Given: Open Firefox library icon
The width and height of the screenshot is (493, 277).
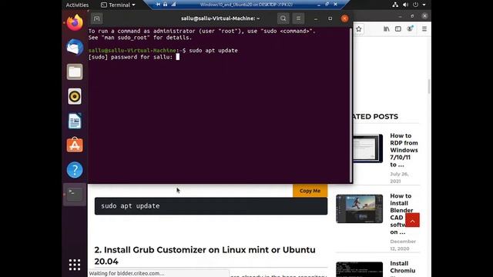Looking at the screenshot, I should tap(387, 29).
